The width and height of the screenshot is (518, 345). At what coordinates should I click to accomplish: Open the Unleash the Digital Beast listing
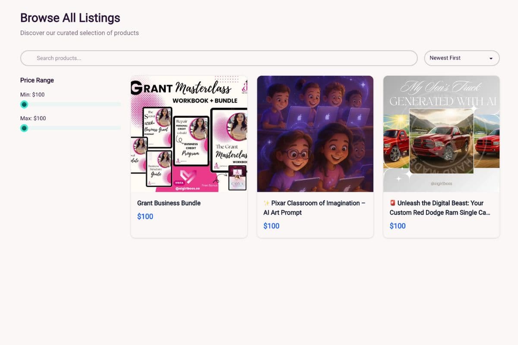[x=440, y=207]
